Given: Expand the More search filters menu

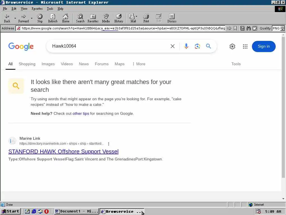Looking at the screenshot, I should (139, 64).
